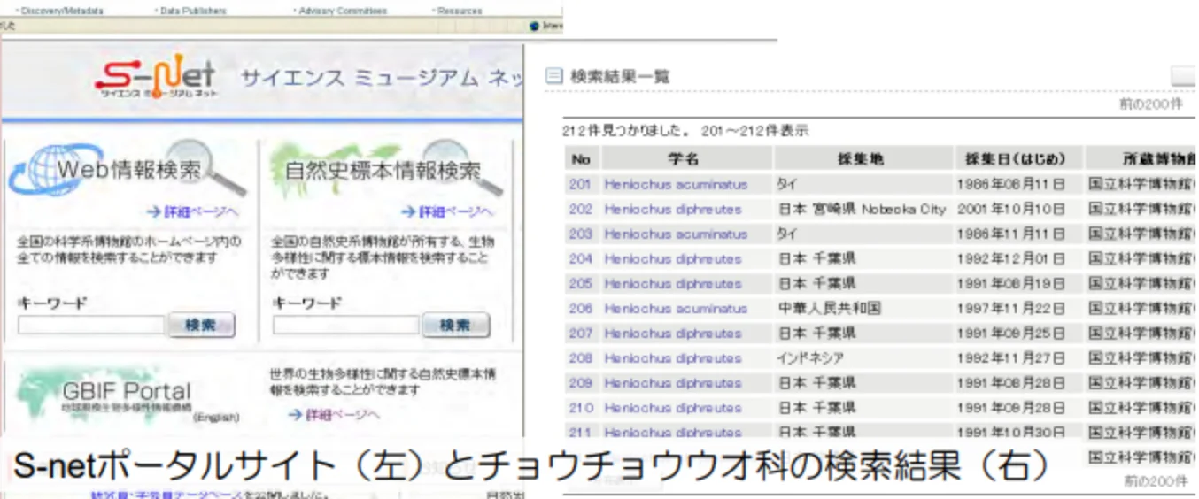Viewport: 1199px width, 499px height.
Task: Open record number 209
Action: tap(580, 383)
